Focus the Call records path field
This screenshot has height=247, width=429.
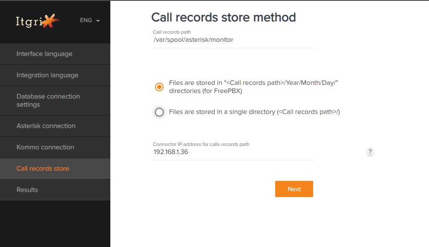pos(233,40)
